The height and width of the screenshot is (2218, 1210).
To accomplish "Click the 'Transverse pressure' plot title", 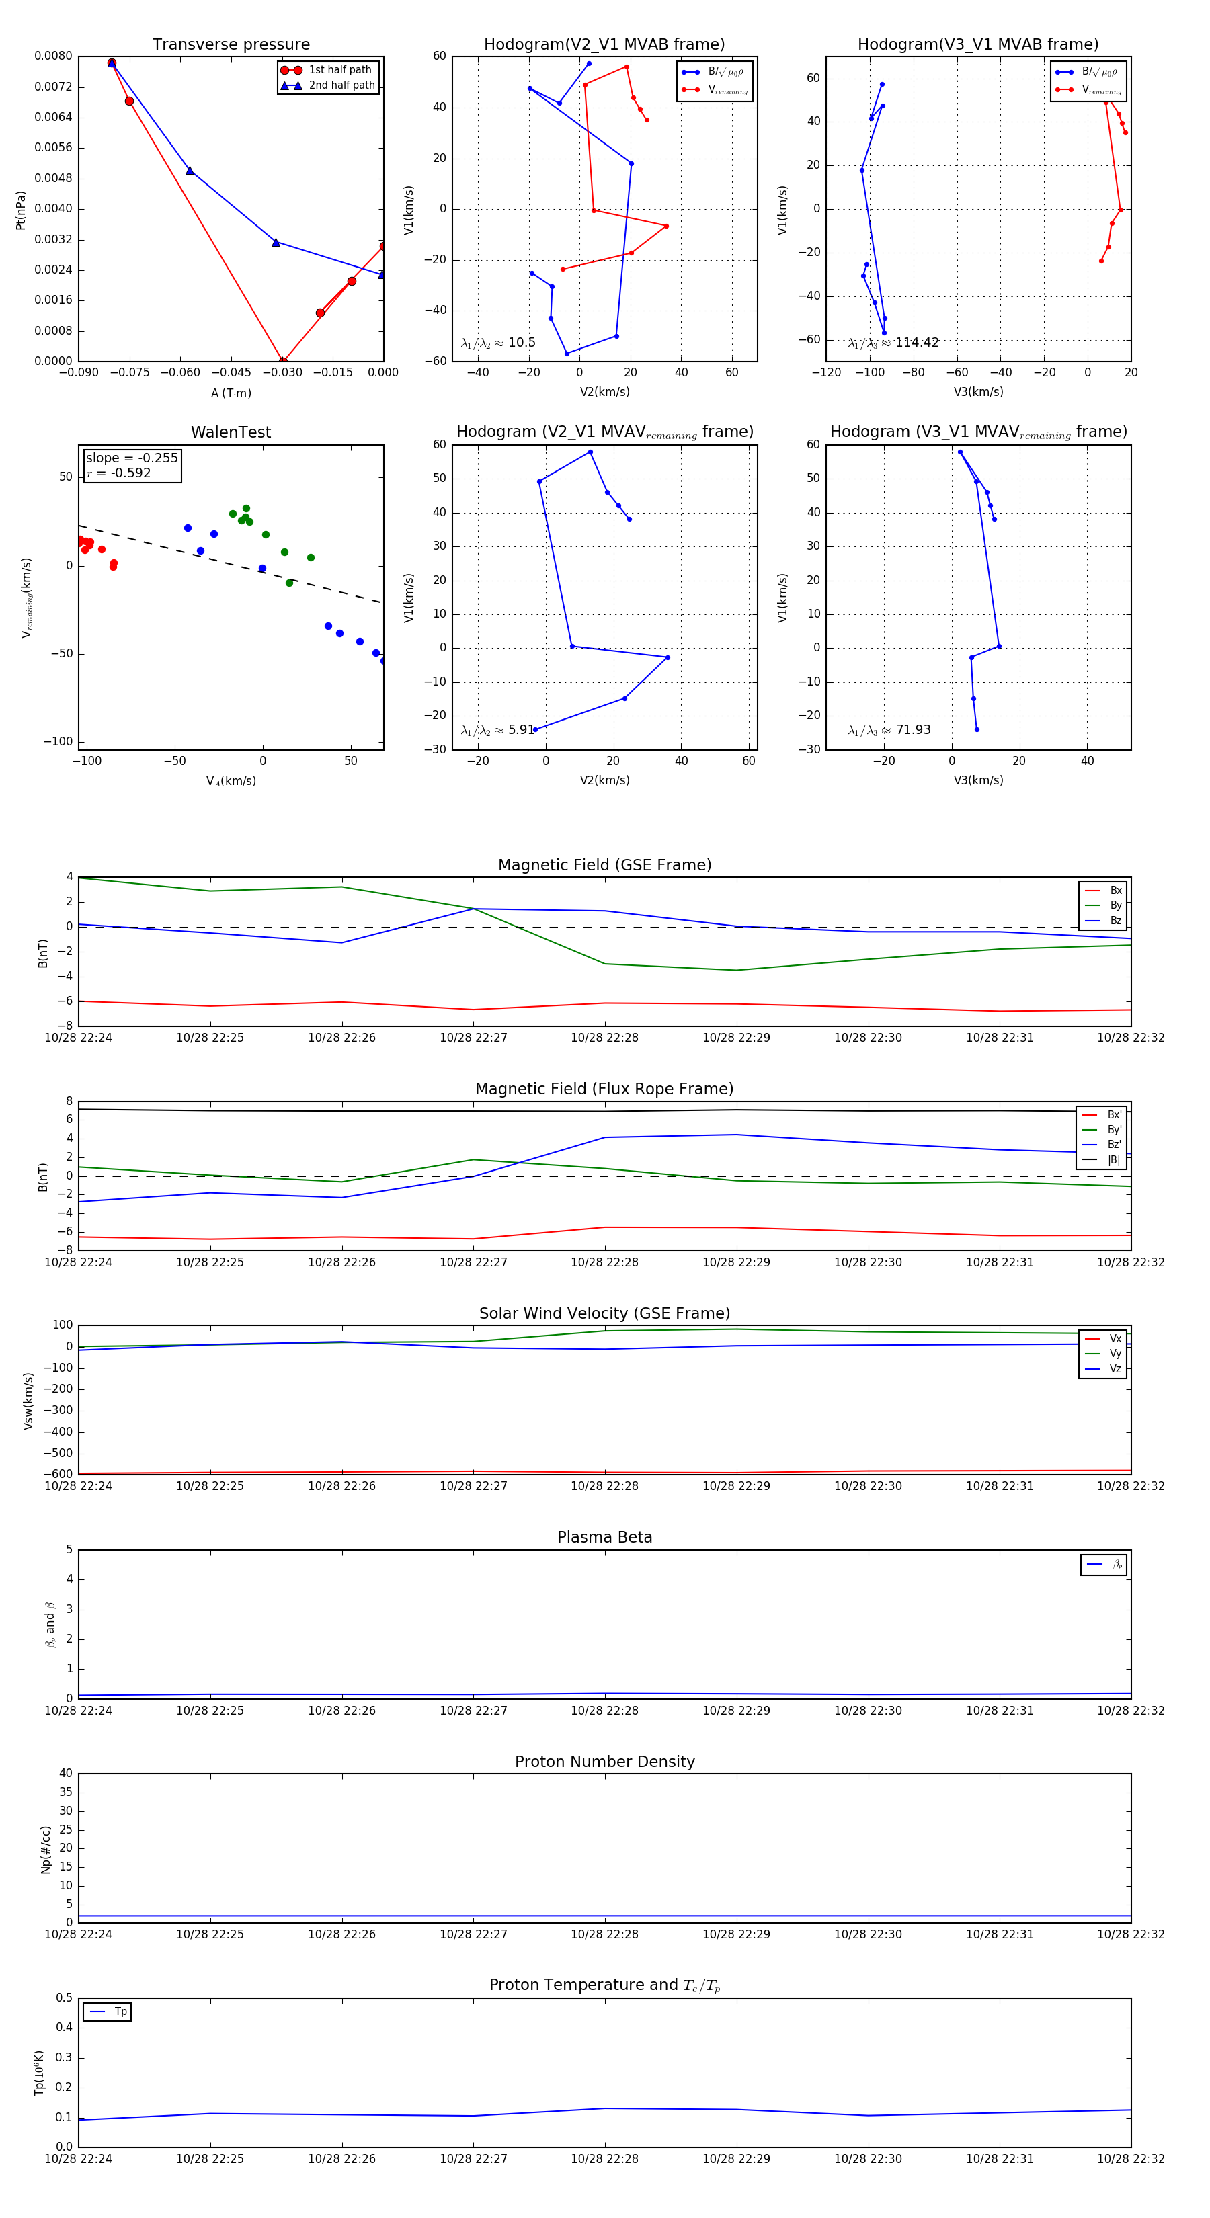I will (x=231, y=45).
